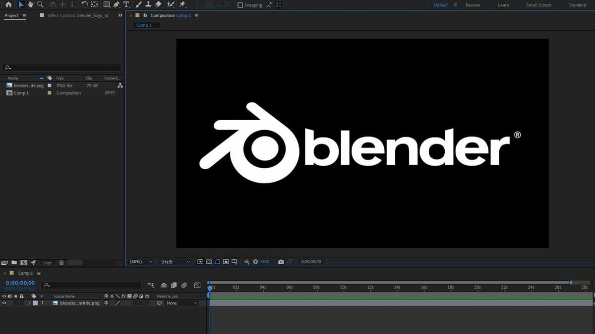Select the Puppet Pin tool

[182, 4]
